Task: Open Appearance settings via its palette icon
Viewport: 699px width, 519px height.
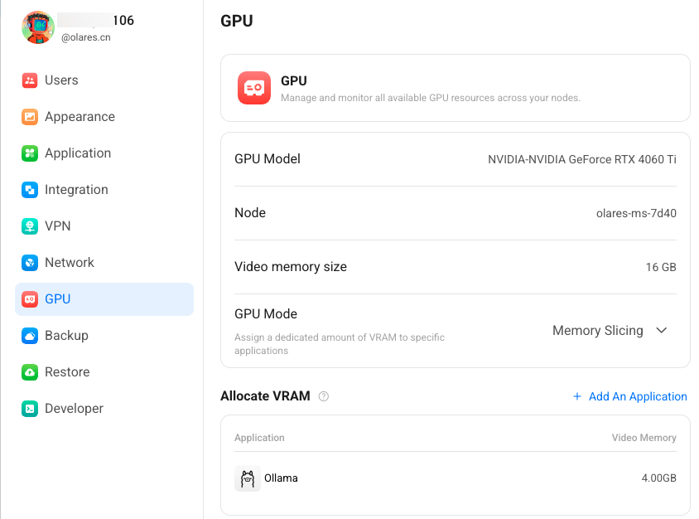Action: point(29,116)
